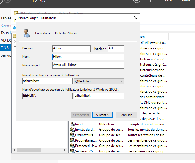Click the Nom complet text field

coord(88,65)
